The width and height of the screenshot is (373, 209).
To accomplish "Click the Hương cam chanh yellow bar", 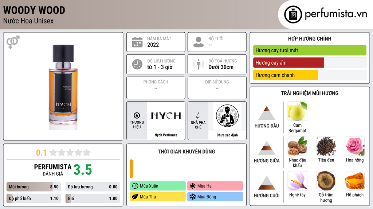I will coord(286,75).
